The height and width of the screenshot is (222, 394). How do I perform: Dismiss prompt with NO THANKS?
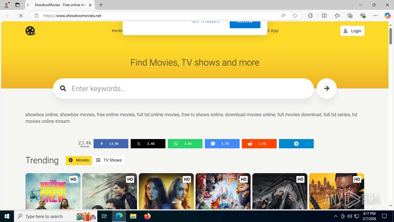pos(205,22)
